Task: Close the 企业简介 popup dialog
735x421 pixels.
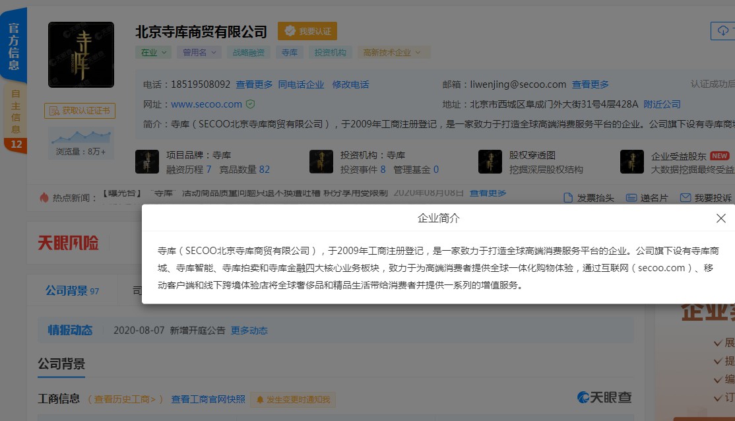Action: coord(721,218)
